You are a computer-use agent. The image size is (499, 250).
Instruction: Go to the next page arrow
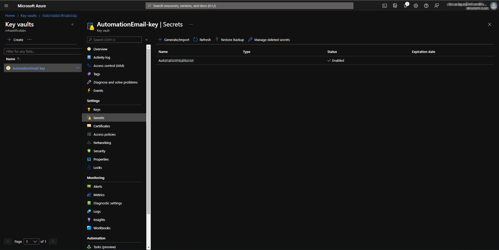coord(53,241)
